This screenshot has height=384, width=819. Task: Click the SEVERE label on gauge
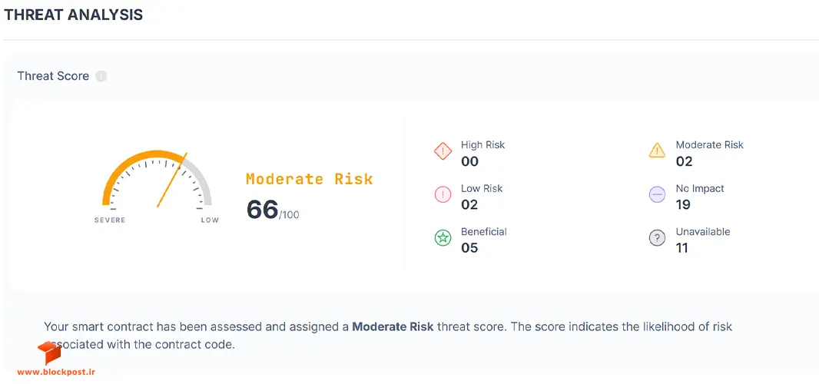110,220
